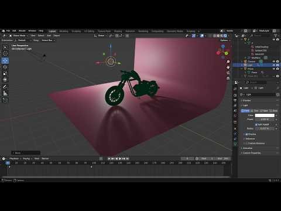Click the green Z axis navigation dot

[x=226, y=53]
